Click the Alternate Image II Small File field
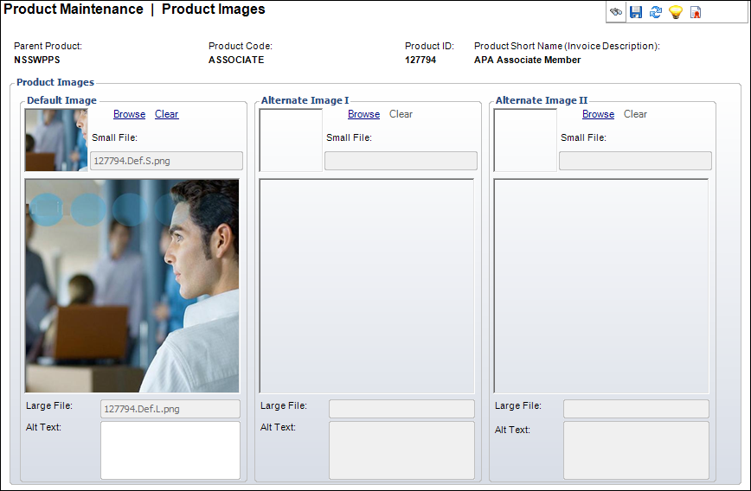Viewport: 751px width, 491px height. 636,161
